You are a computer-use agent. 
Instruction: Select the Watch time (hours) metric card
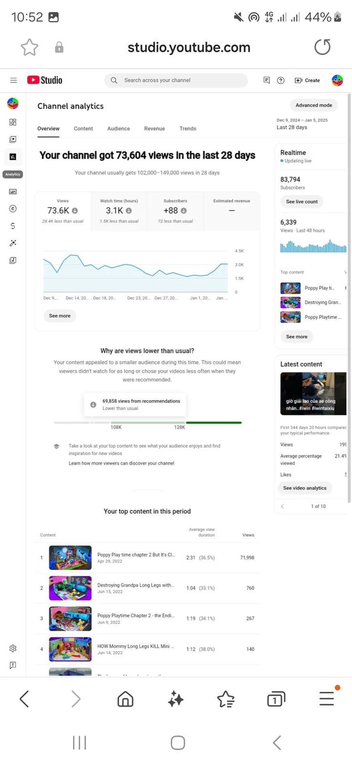click(119, 211)
